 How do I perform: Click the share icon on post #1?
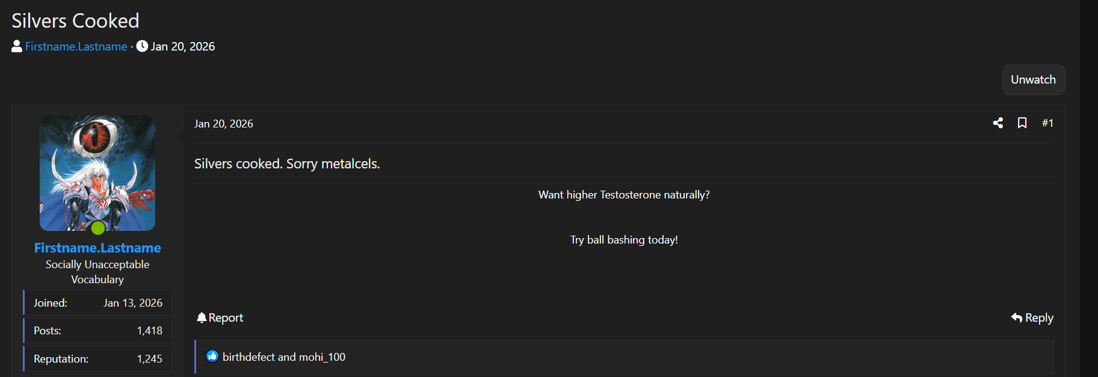(x=998, y=123)
